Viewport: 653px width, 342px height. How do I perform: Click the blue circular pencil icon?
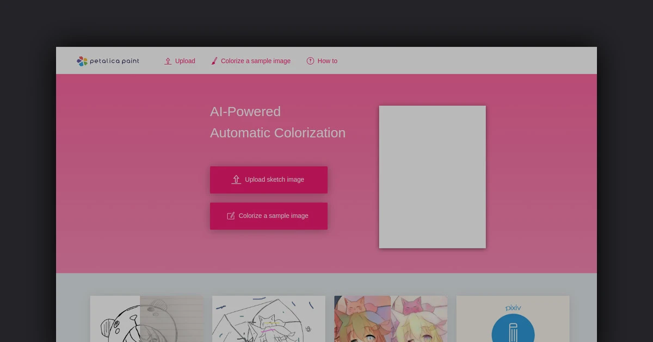pos(513,331)
